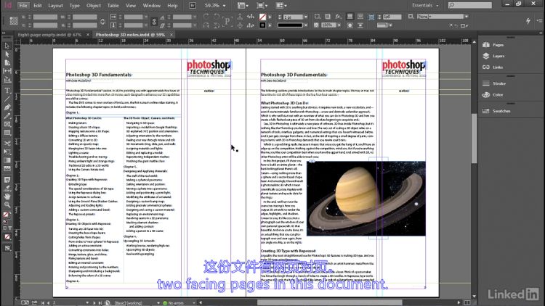
Task: Select the Hand tool
Action: click(7, 197)
